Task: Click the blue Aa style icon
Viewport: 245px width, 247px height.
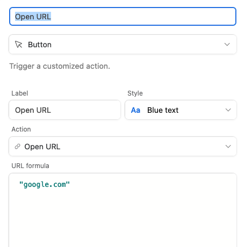Action: pos(135,110)
